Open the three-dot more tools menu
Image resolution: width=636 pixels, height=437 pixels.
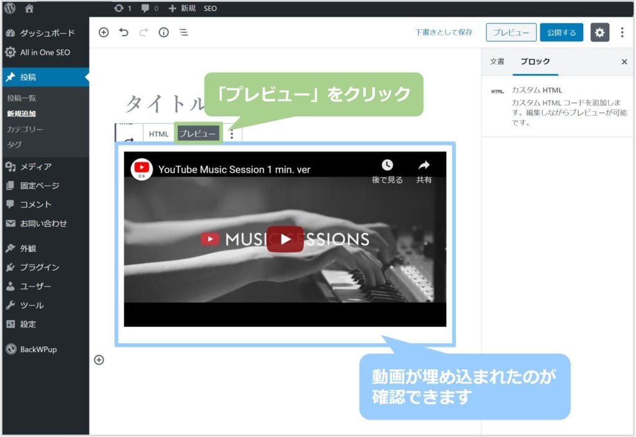pos(622,33)
